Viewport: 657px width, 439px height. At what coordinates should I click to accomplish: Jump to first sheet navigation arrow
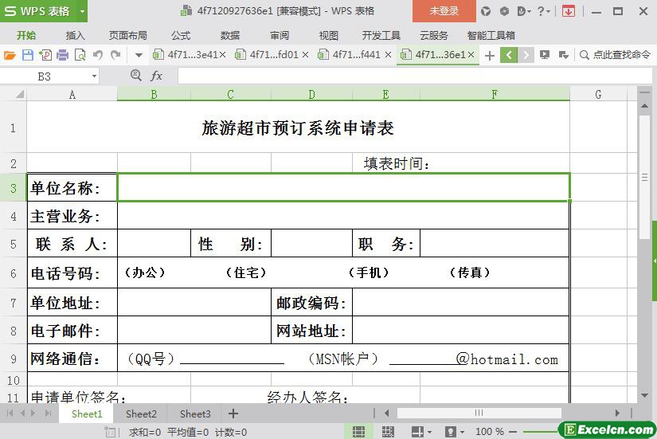[x=10, y=414]
